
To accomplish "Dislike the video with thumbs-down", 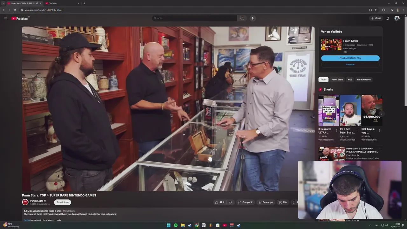I will 230,202.
